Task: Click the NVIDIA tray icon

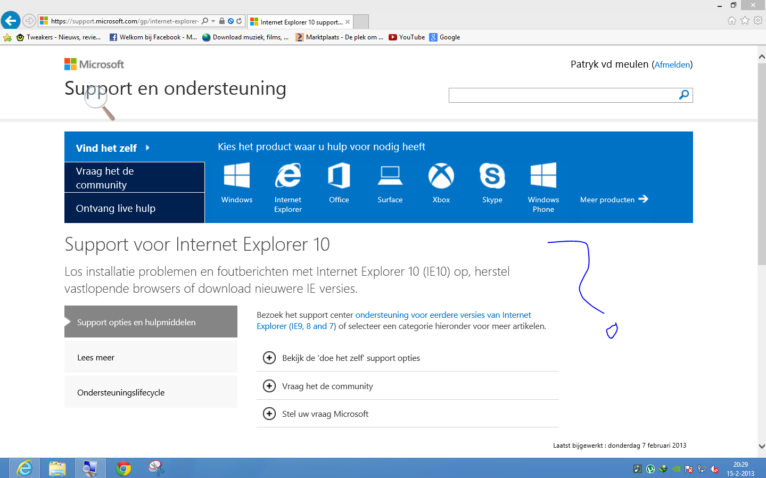Action: [x=676, y=469]
